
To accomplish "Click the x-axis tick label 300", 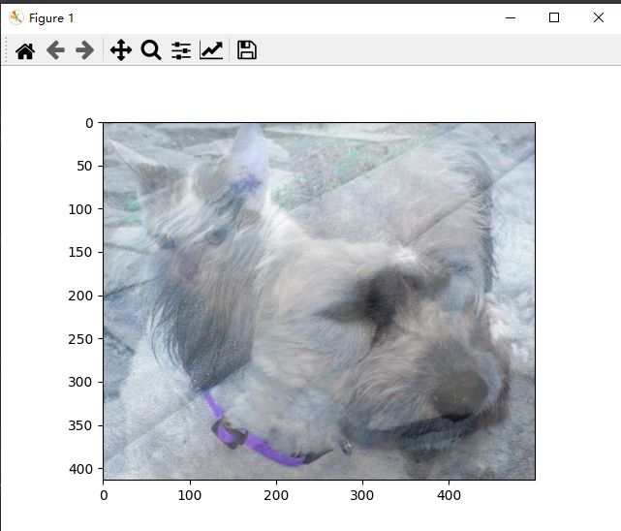I will 362,495.
